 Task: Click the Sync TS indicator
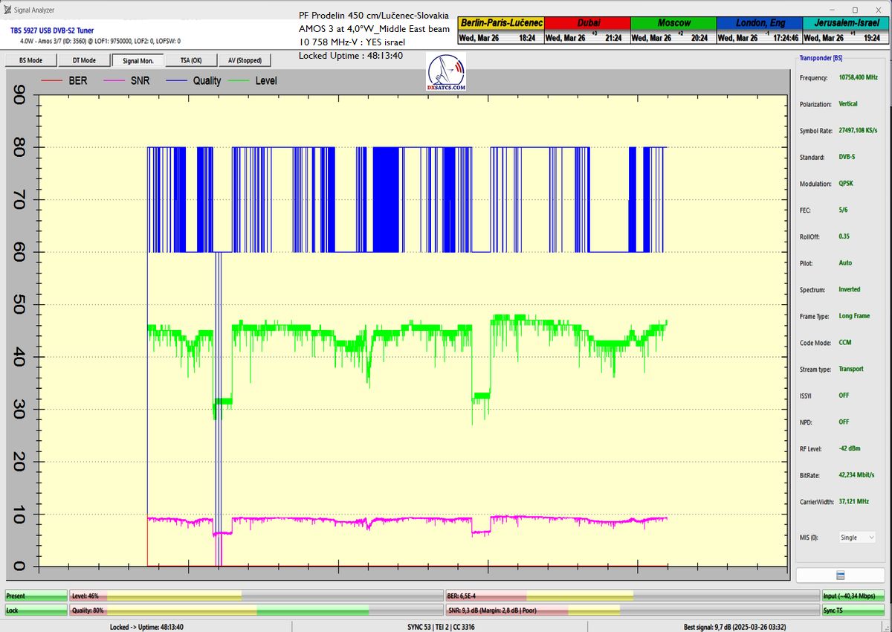(x=853, y=610)
